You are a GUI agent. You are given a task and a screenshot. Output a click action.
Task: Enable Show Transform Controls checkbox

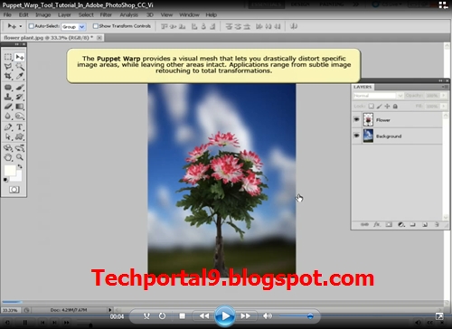(x=96, y=26)
